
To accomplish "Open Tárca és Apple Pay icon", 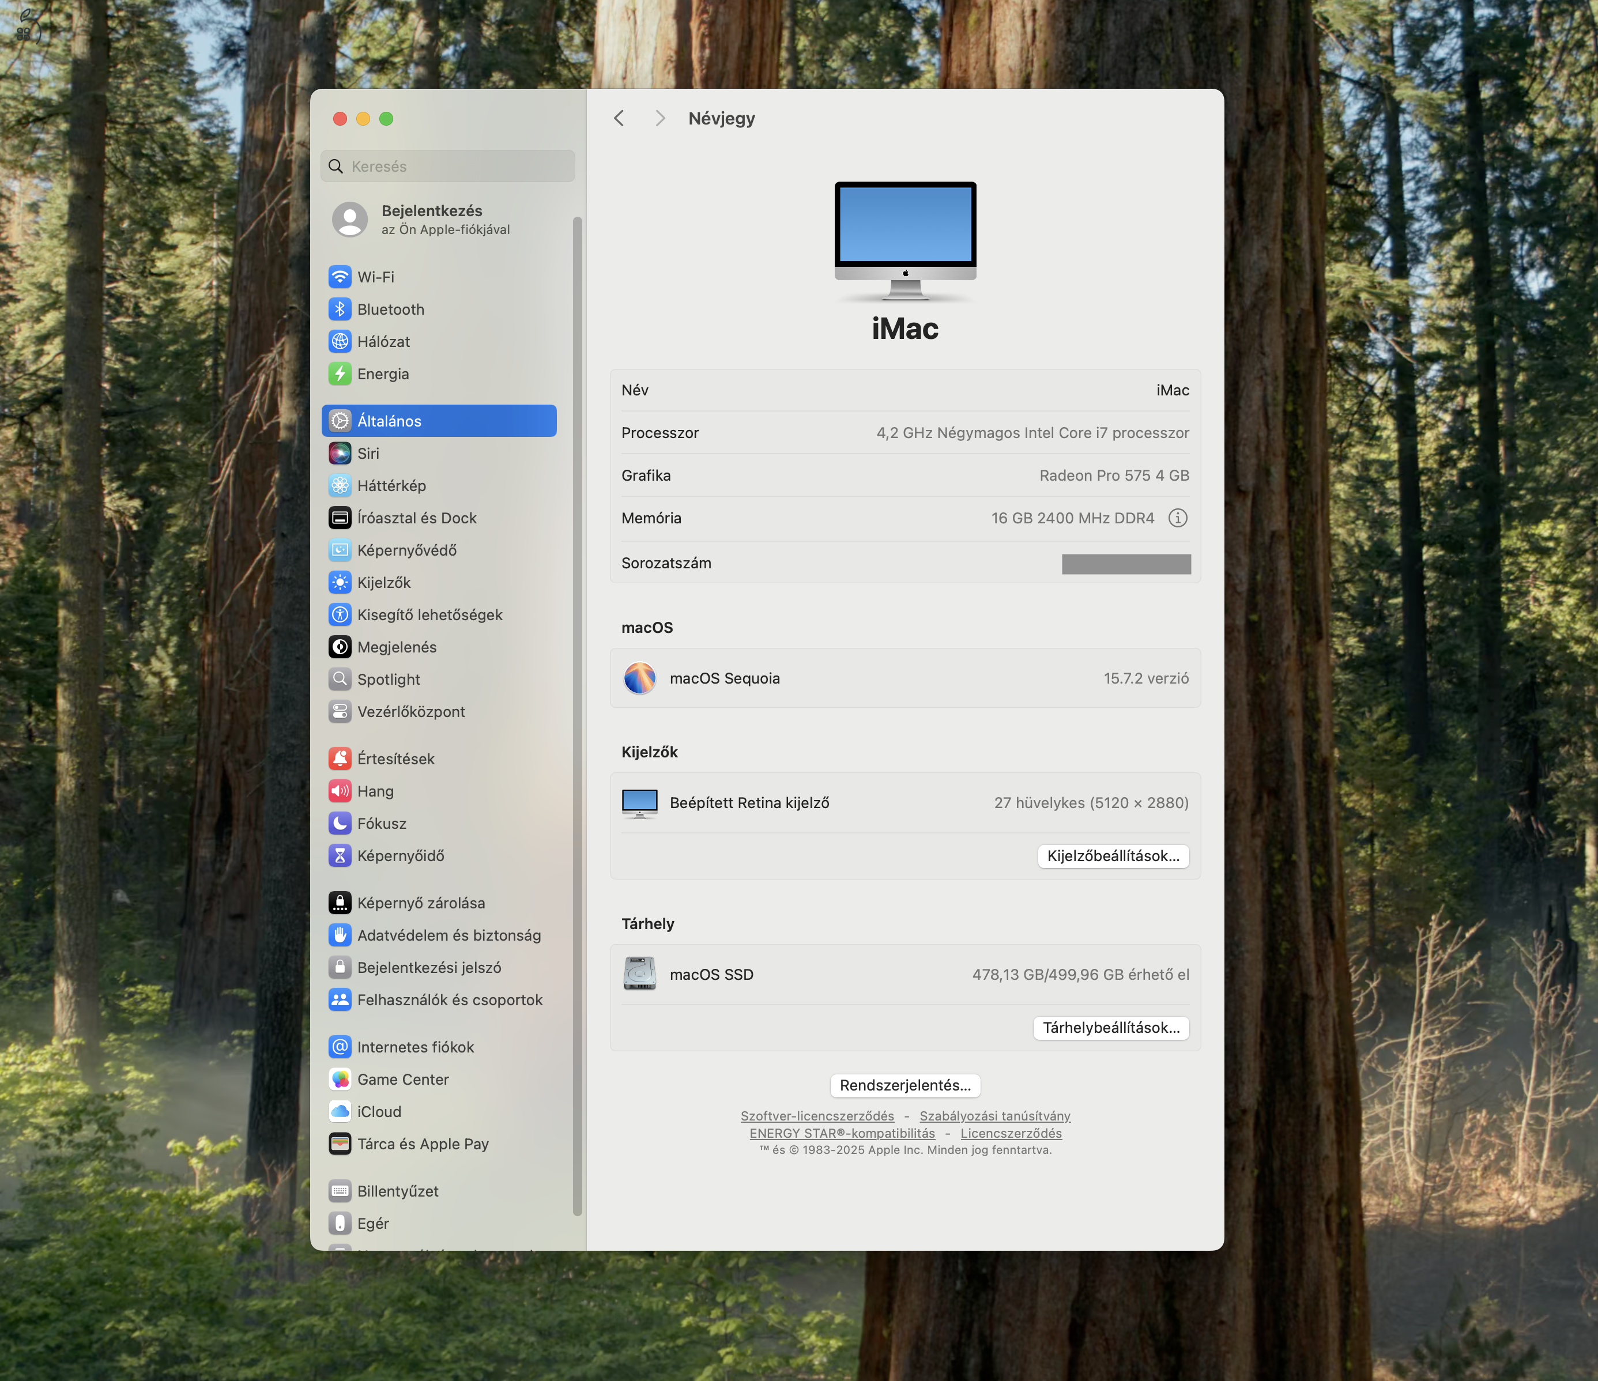I will 340,1144.
